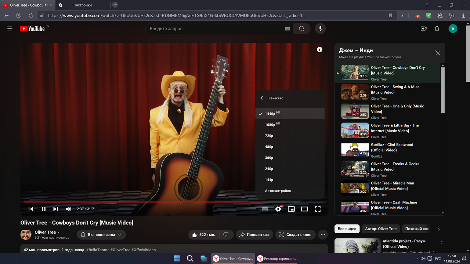Select Автор: Oliver Tree chip
The image size is (470, 264).
(x=381, y=229)
